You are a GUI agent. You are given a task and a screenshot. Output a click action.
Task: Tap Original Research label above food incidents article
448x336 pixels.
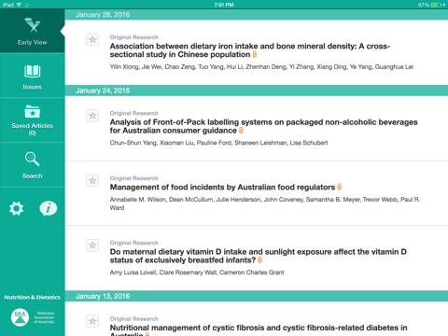[x=134, y=178]
